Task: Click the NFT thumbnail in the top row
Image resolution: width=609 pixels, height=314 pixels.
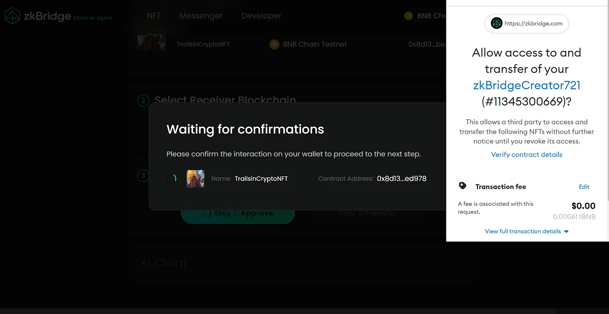Action: coord(151,43)
